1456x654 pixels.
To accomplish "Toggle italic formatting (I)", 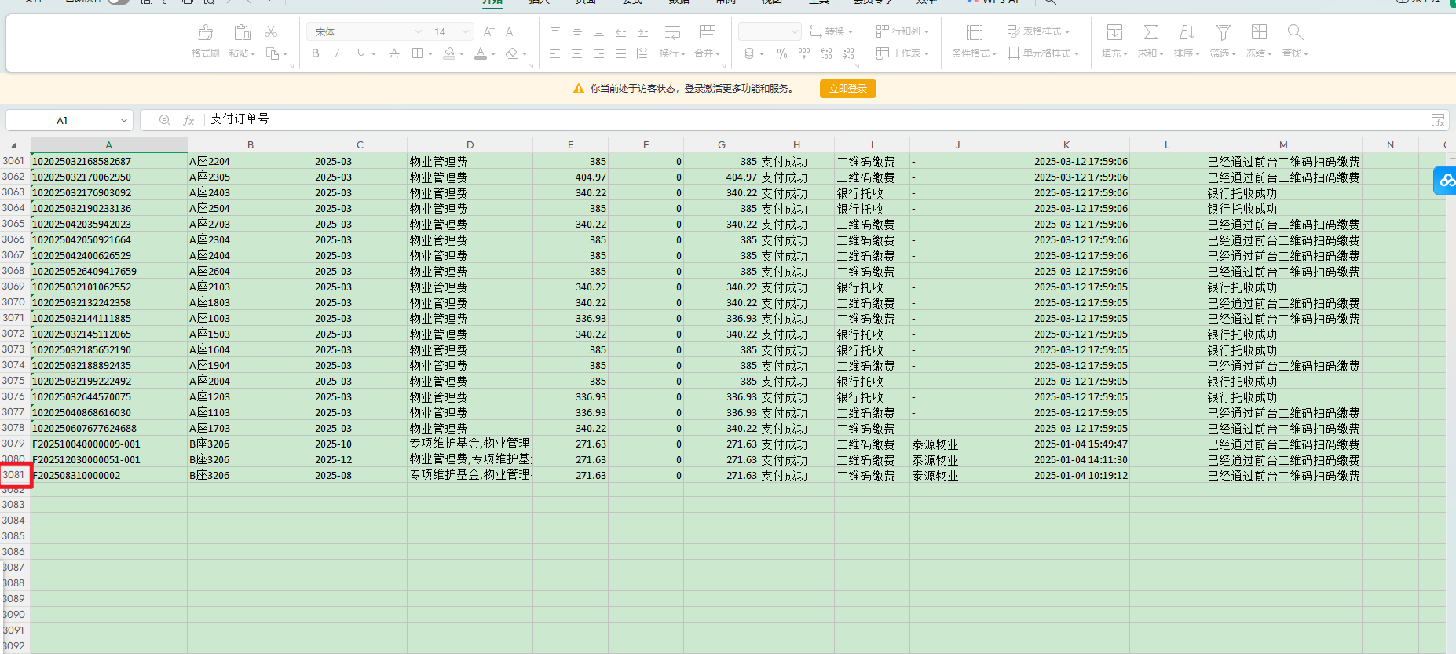I will 338,53.
